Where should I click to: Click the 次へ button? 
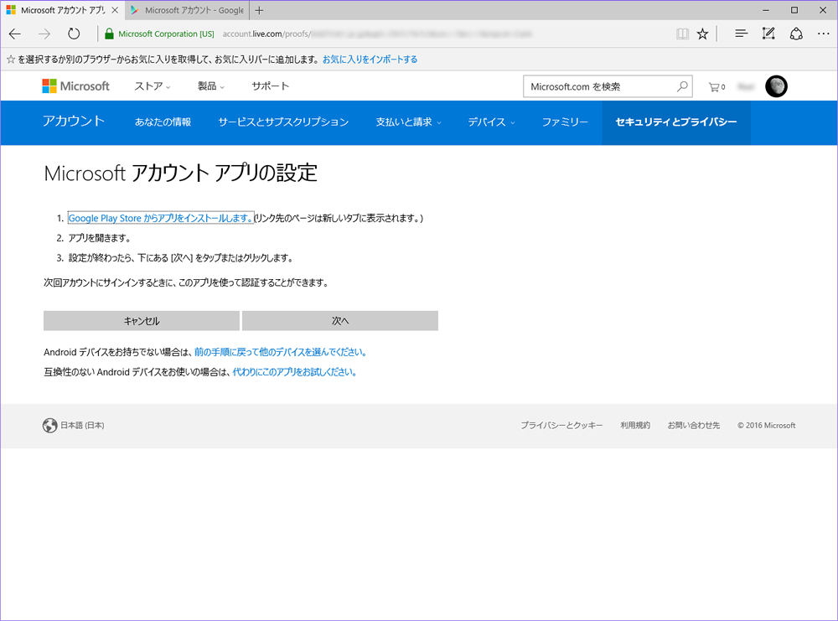(x=340, y=321)
